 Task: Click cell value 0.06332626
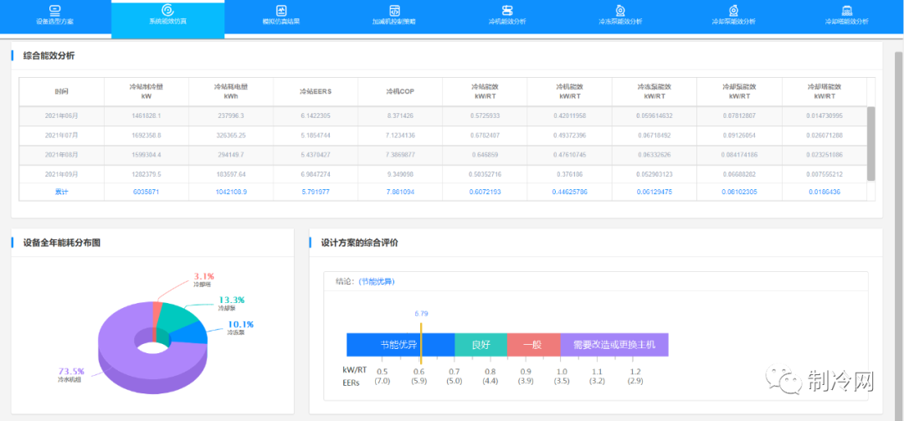point(655,155)
